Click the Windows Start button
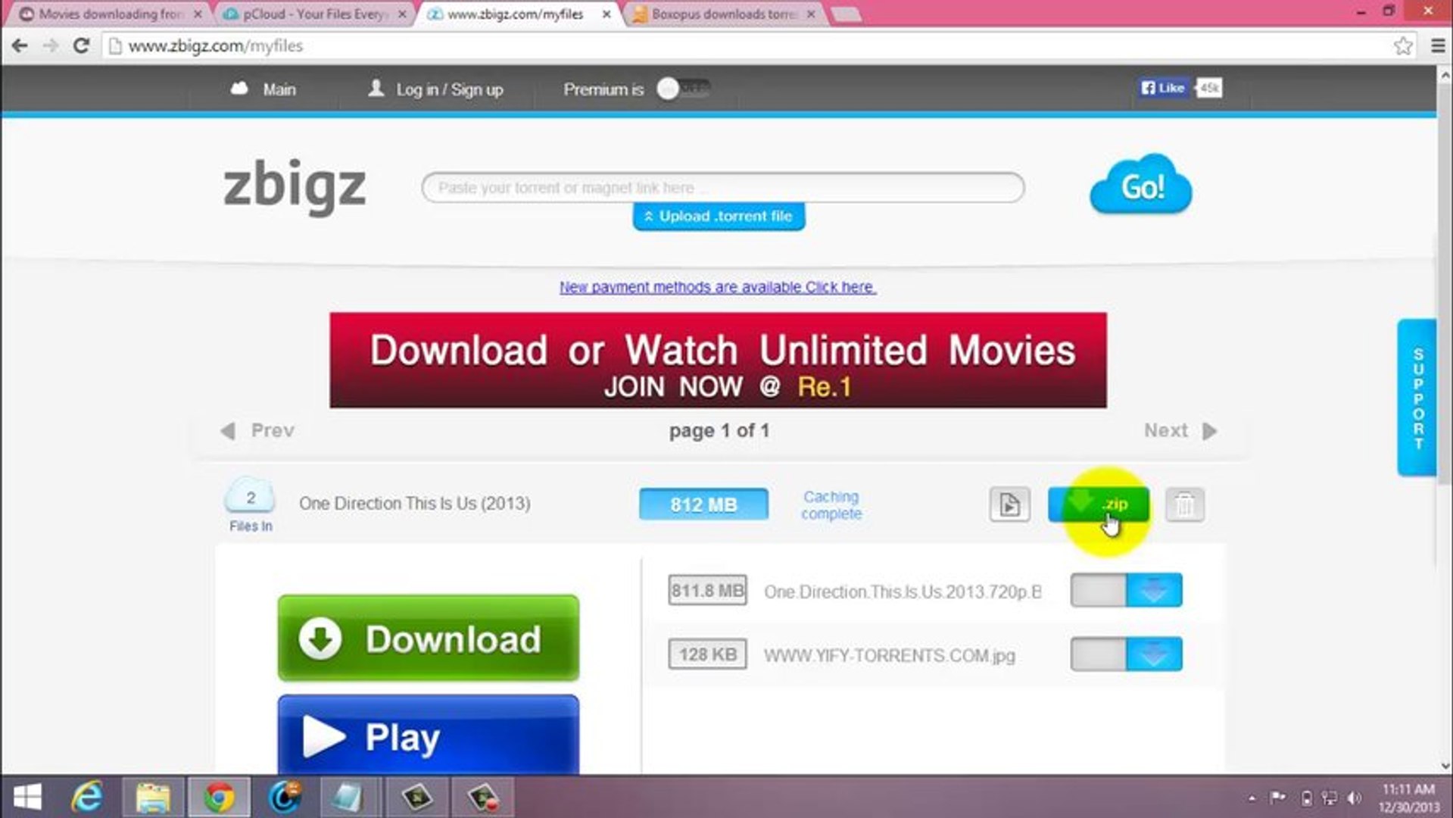 coord(27,798)
